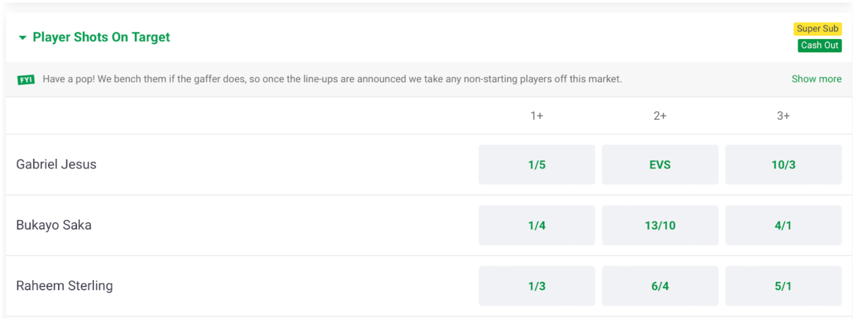Select Gabriel Jesus 1+ odds 1/5
Screen dimensions: 855x319
(536, 165)
